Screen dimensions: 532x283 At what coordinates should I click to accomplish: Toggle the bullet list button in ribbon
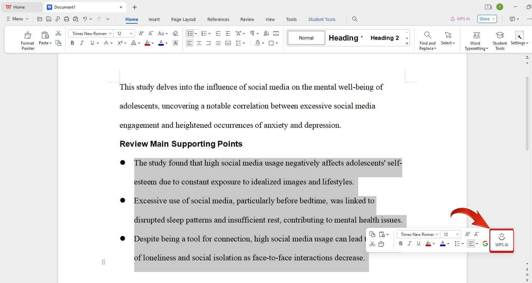point(190,33)
